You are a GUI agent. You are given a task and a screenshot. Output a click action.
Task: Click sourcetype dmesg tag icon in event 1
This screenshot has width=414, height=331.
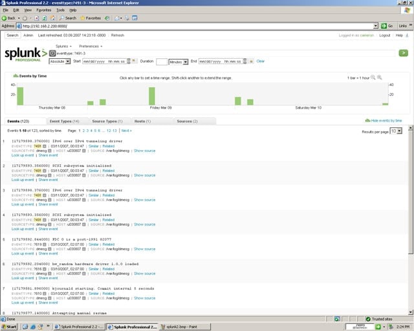click(49, 151)
